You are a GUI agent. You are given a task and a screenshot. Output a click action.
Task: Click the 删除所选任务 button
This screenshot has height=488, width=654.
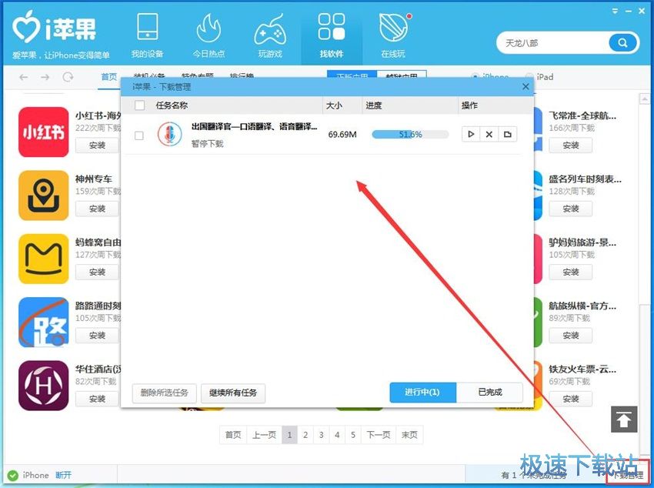coord(165,393)
